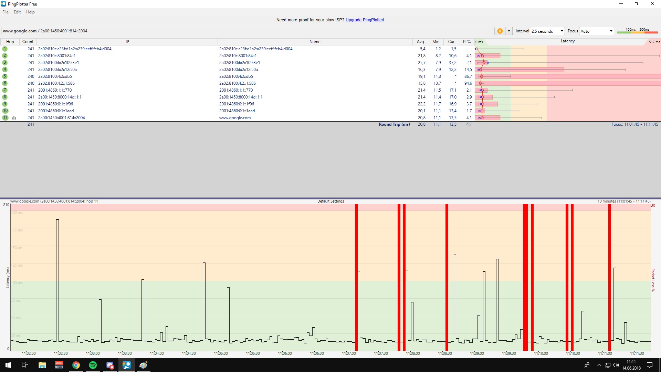This screenshot has height=372, width=661.
Task: Click the hop 4 green number icon
Action: [x=5, y=70]
